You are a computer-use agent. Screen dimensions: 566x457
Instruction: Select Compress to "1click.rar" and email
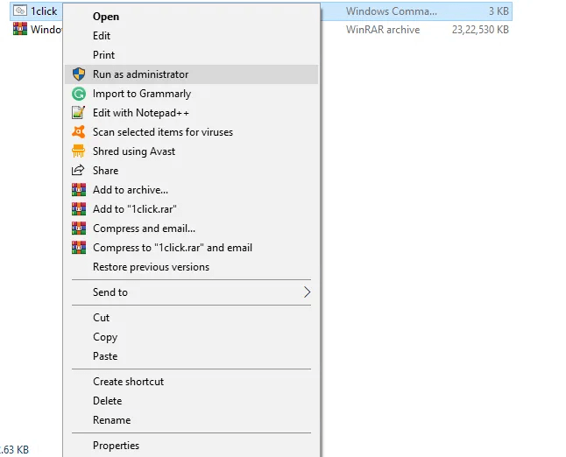tap(173, 248)
